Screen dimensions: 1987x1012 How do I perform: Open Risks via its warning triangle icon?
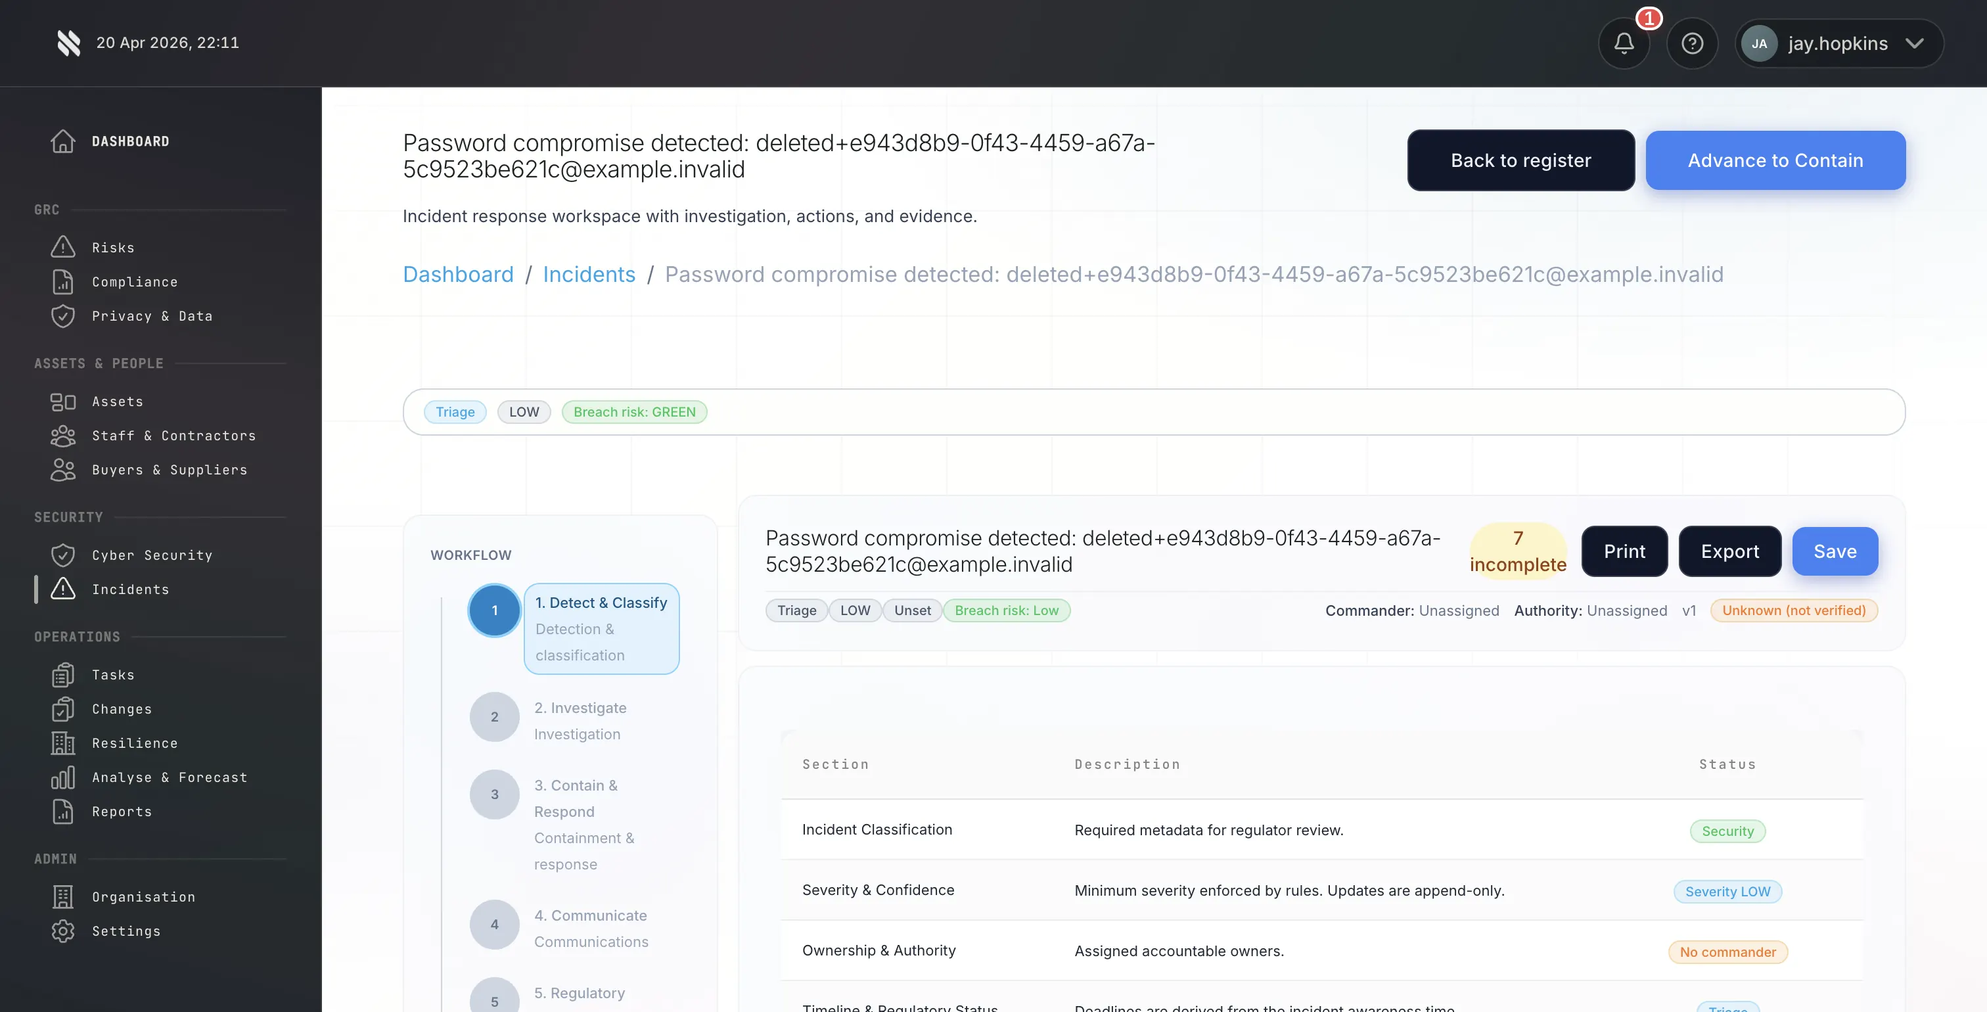63,247
